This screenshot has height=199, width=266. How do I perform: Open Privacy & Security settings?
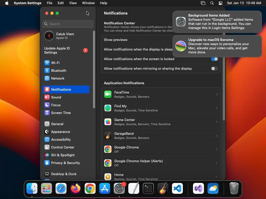[x=66, y=163]
